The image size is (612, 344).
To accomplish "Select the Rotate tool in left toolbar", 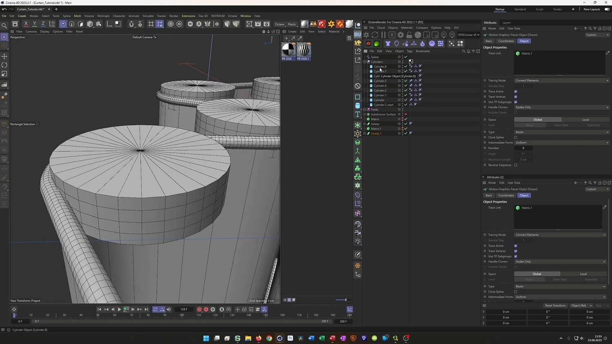I will (x=4, y=65).
